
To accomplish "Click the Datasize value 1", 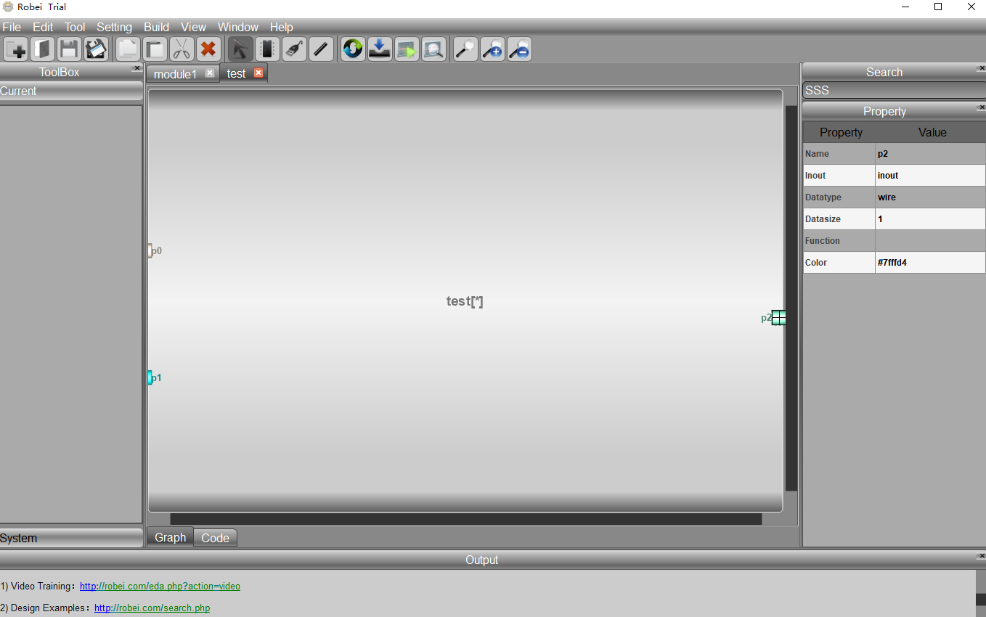I will click(930, 219).
